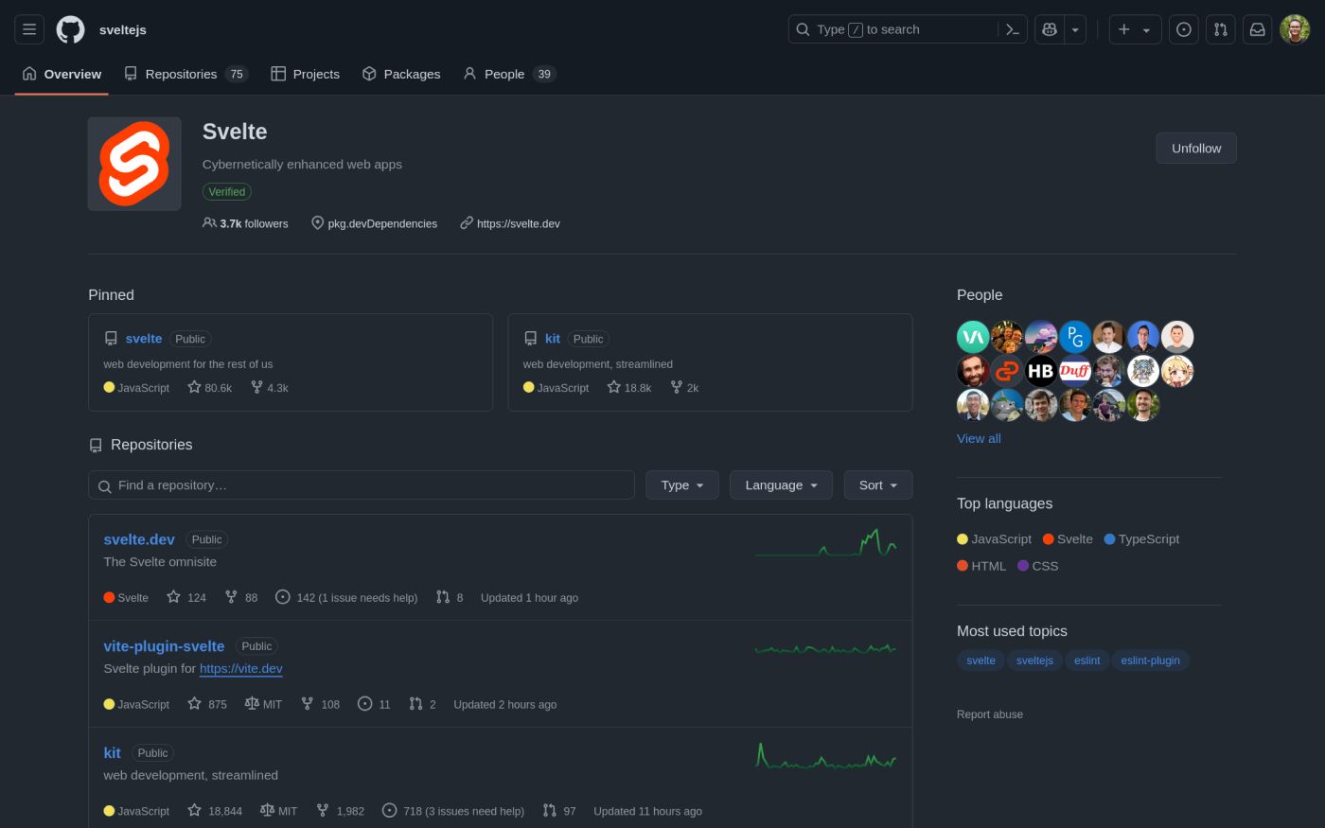Click the Unfollow button
The height and width of the screenshot is (828, 1325).
pyautogui.click(x=1196, y=148)
